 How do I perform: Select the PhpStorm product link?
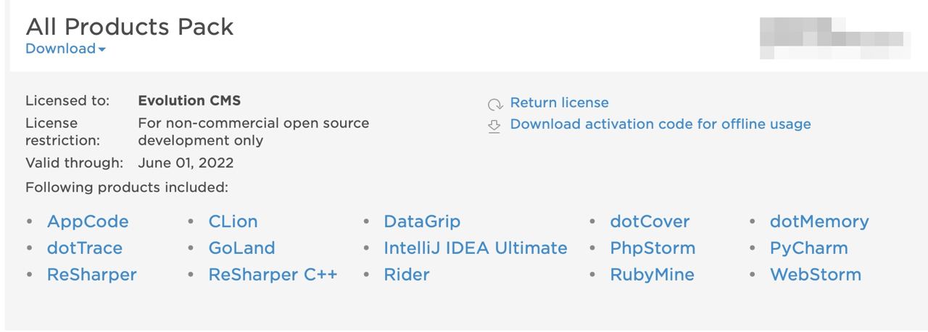coord(652,248)
